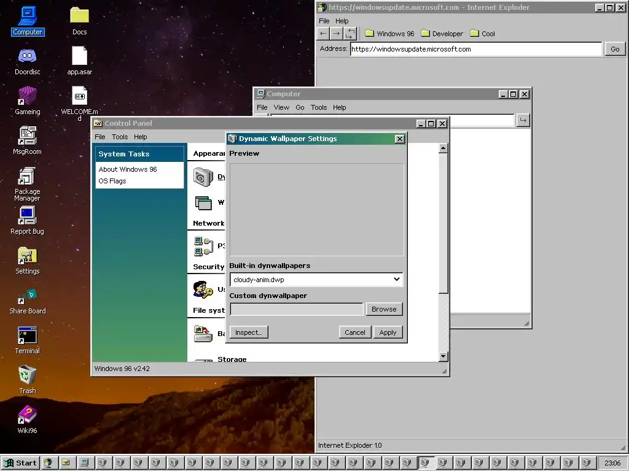Apply the dynamic wallpaper settings

click(388, 332)
